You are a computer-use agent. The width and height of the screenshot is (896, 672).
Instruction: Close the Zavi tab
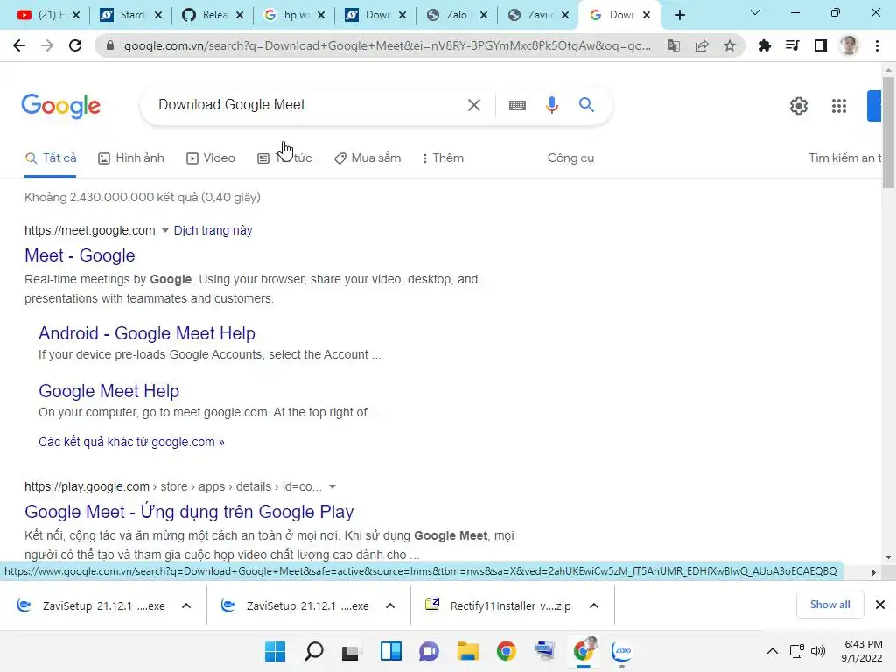point(565,16)
